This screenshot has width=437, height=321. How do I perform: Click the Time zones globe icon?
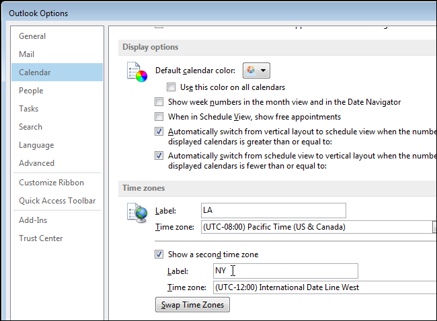(x=136, y=213)
